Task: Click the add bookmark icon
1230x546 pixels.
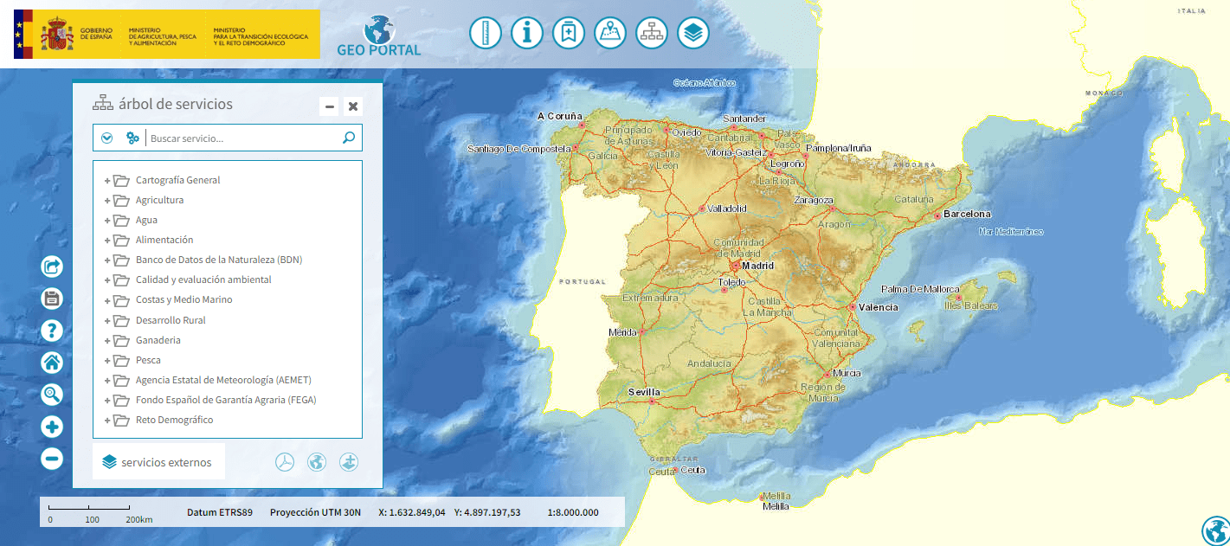Action: 568,33
